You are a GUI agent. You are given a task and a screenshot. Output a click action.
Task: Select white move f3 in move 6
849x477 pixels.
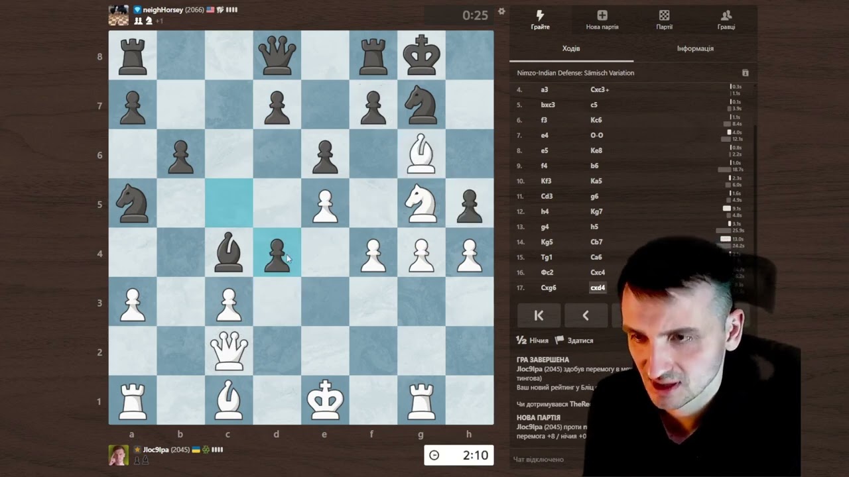coord(544,120)
